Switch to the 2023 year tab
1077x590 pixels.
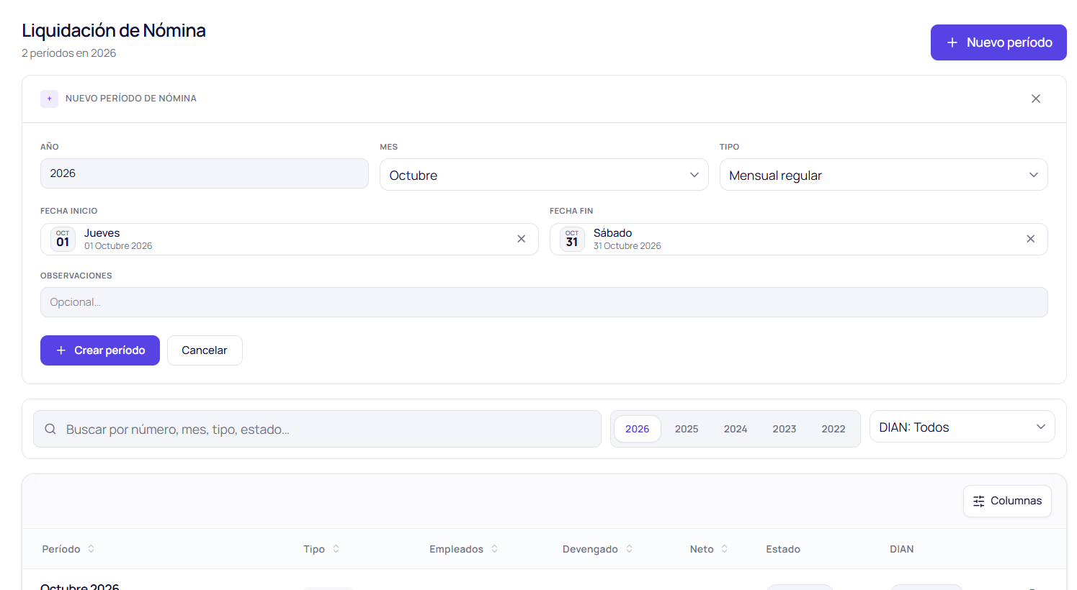[x=785, y=429]
